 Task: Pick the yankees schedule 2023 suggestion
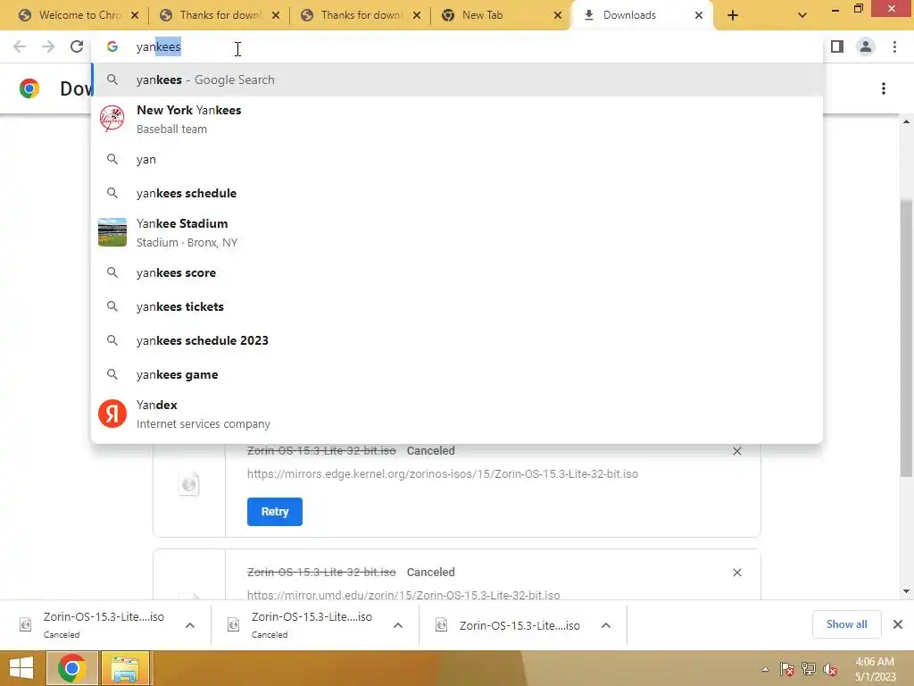pos(457,340)
